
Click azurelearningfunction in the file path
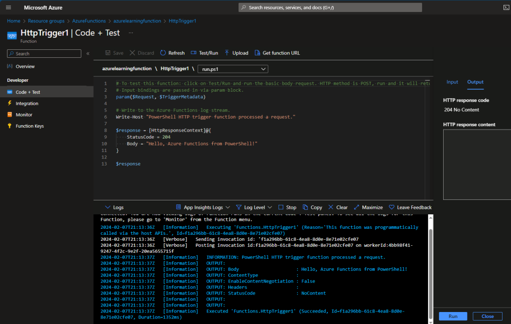[127, 69]
